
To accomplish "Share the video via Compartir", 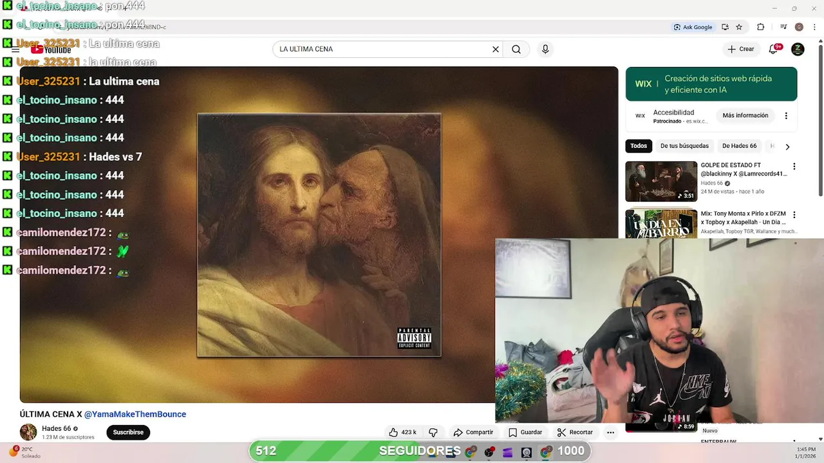I will coord(473,432).
